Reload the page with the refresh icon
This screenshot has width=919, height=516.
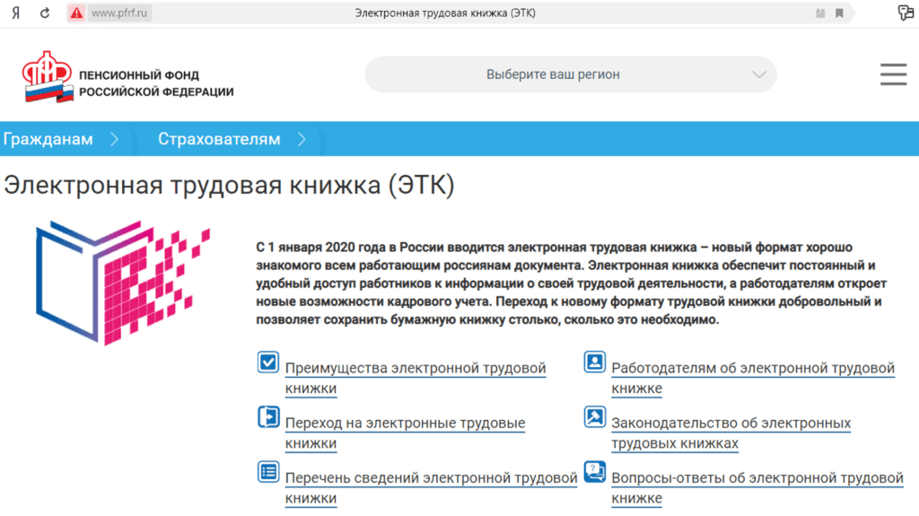pyautogui.click(x=45, y=13)
